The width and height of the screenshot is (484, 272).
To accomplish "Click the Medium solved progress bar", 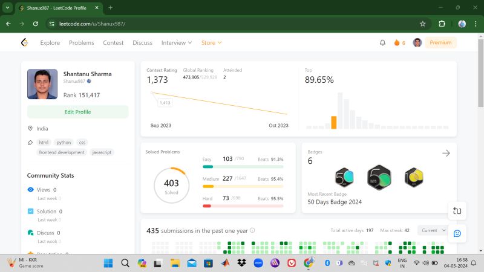I will click(243, 186).
